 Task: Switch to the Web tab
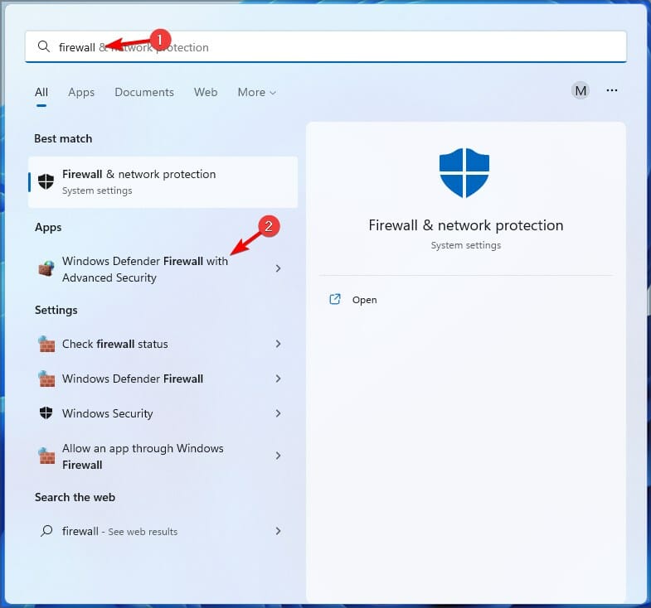(206, 92)
